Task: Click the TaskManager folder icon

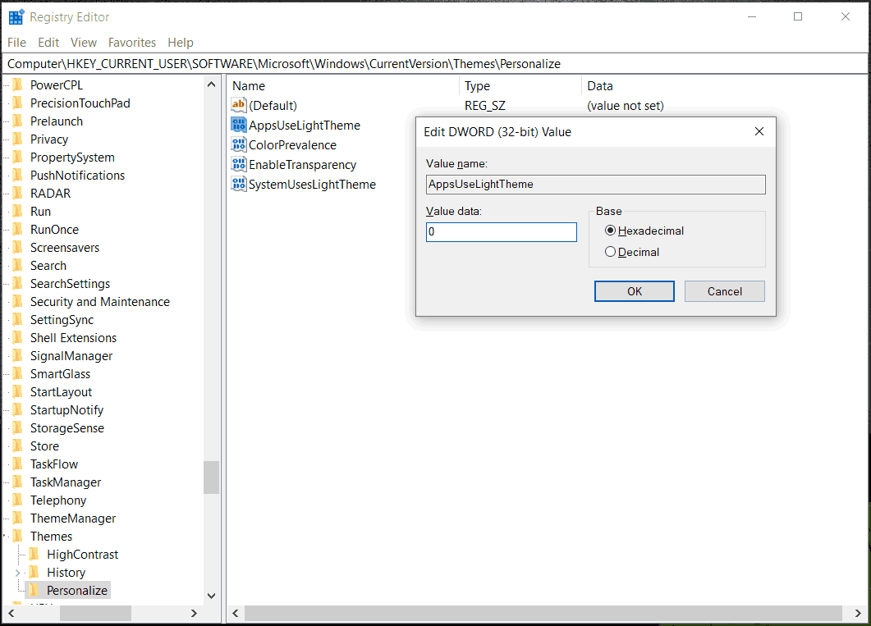Action: point(18,482)
